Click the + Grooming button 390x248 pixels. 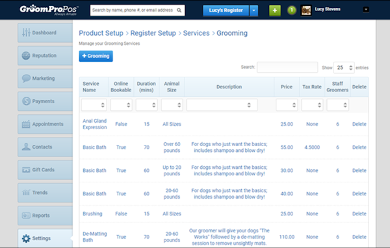click(96, 56)
